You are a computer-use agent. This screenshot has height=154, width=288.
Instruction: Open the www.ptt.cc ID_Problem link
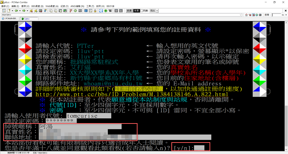click(x=132, y=94)
